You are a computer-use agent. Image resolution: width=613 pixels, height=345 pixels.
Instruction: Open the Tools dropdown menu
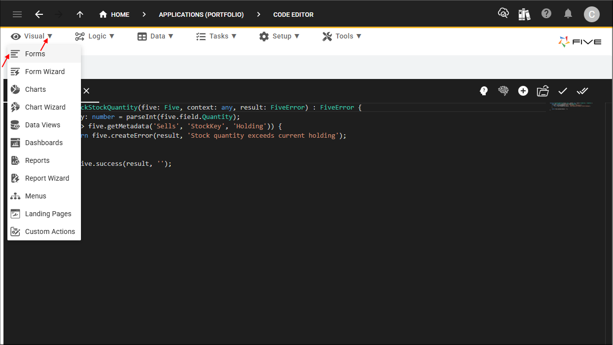pyautogui.click(x=342, y=36)
